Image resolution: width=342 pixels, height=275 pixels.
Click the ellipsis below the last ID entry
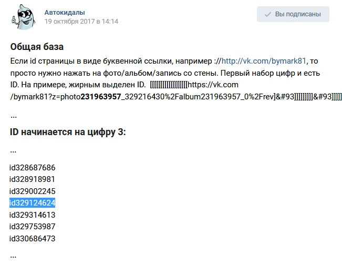(13, 256)
